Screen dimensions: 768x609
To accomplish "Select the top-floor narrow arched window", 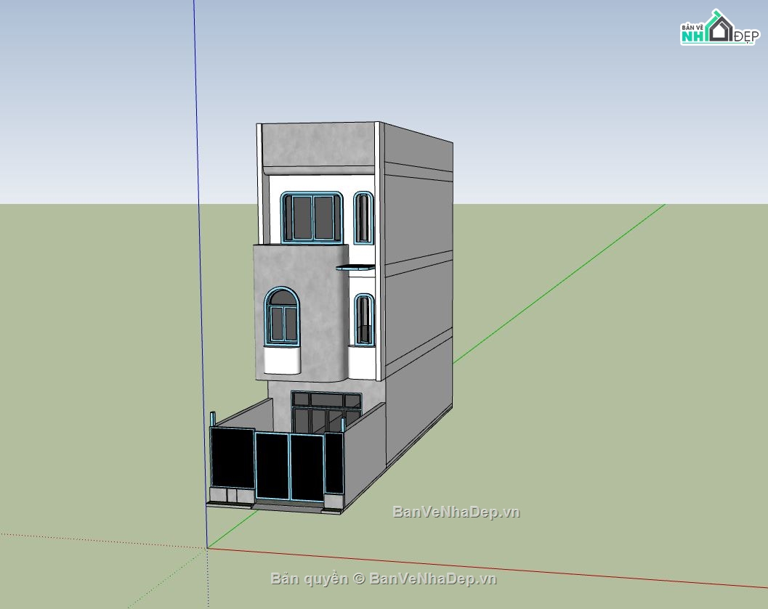I will 363,218.
